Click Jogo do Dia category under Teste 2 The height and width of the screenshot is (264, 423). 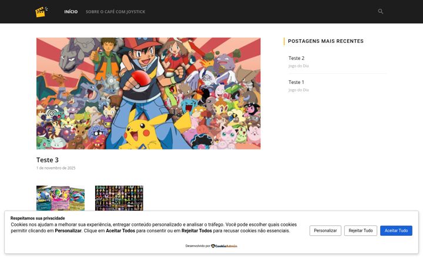[298, 66]
